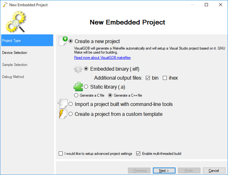Choose Embedded binary (.elf) output type
This screenshot has width=228, height=175.
(86, 69)
